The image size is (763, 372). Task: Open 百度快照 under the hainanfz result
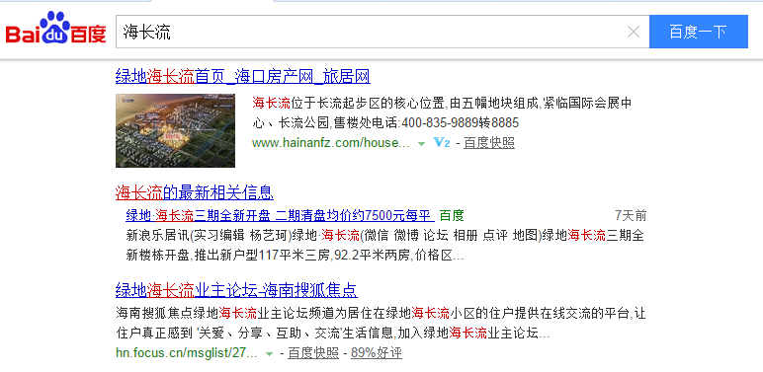coord(489,143)
